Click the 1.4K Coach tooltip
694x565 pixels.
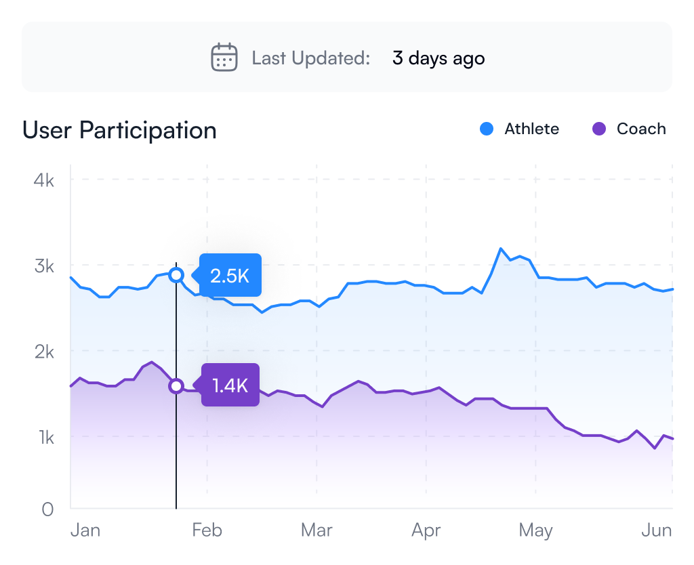pos(230,385)
